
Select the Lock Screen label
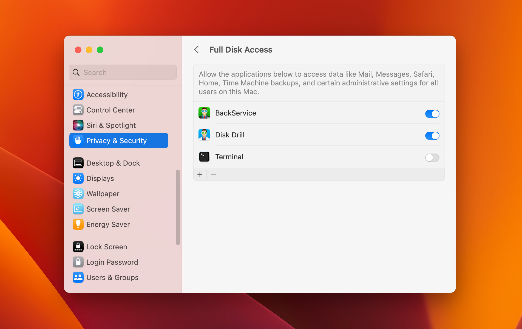107,247
